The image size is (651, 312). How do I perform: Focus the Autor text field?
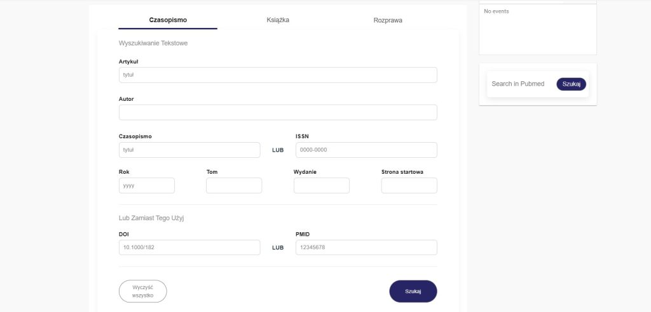click(278, 112)
